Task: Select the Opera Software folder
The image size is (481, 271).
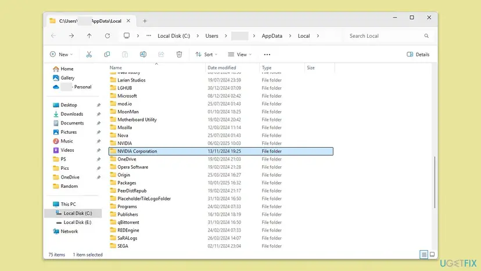Action: pyautogui.click(x=221, y=167)
